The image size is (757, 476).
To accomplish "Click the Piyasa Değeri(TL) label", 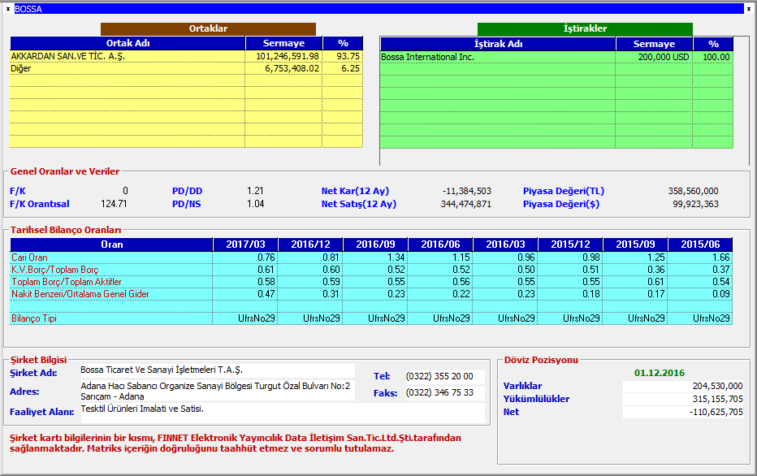I will click(564, 191).
